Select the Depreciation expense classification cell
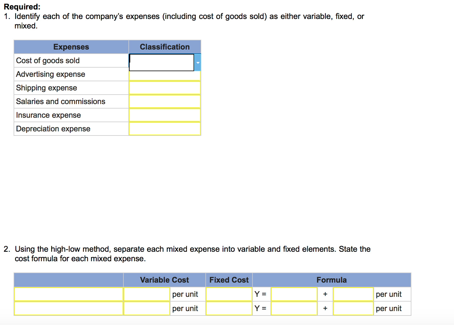 (x=165, y=129)
